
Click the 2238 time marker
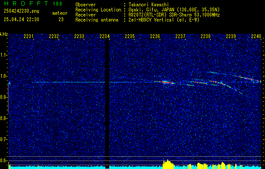[206, 36]
